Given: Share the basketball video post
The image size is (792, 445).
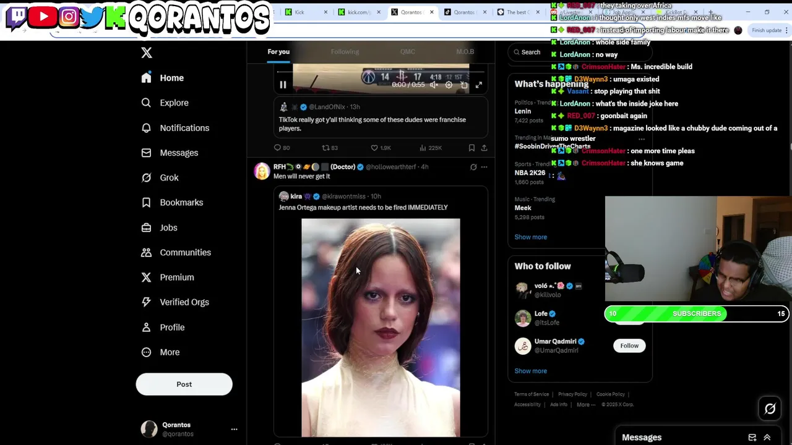Looking at the screenshot, I should tap(484, 148).
